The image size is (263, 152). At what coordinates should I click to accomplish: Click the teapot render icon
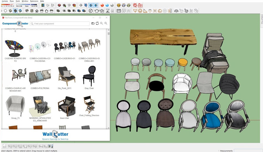click(x=97, y=11)
